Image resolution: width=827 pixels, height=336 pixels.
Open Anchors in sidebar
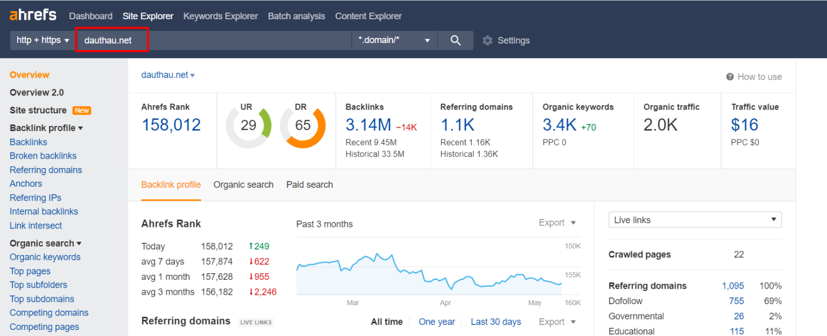click(26, 183)
